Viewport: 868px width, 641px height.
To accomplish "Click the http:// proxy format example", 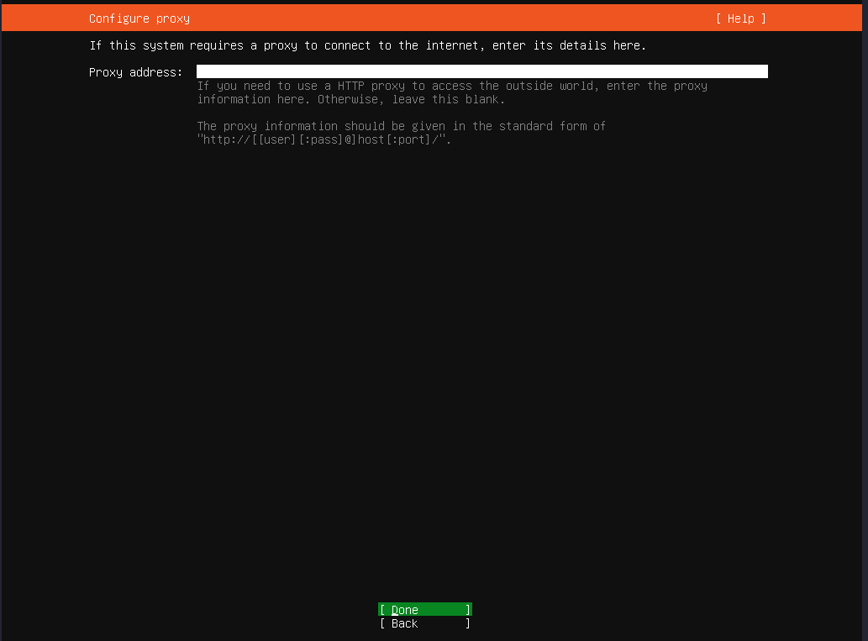I will [324, 139].
